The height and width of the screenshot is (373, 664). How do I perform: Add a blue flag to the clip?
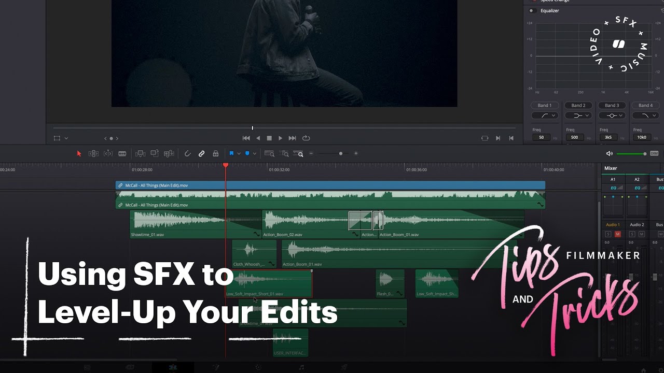(x=231, y=153)
